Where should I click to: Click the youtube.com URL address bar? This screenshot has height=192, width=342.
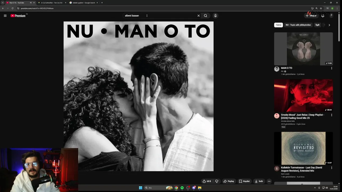(x=163, y=8)
